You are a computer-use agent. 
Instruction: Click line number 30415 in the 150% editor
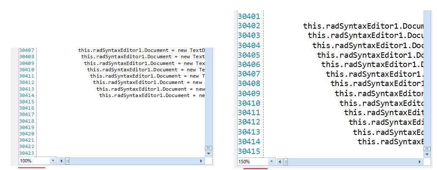pos(249,151)
